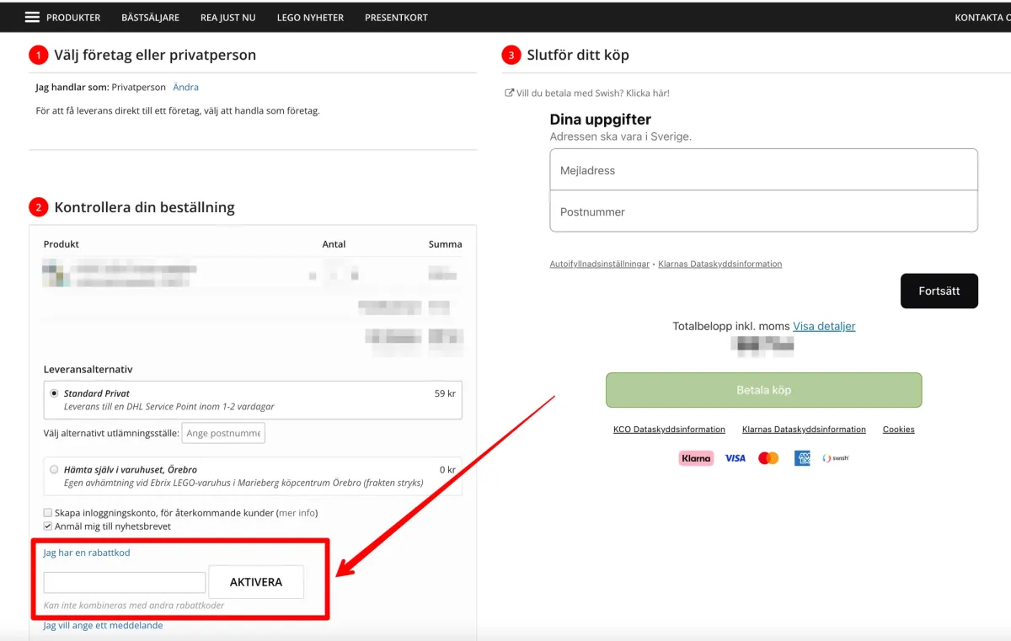Open Klarnas Dataskyddsinformation link beside Cookies
Viewport: 1011px width, 641px height.
(x=804, y=430)
